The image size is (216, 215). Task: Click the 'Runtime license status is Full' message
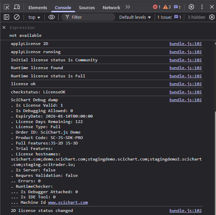[48, 76]
